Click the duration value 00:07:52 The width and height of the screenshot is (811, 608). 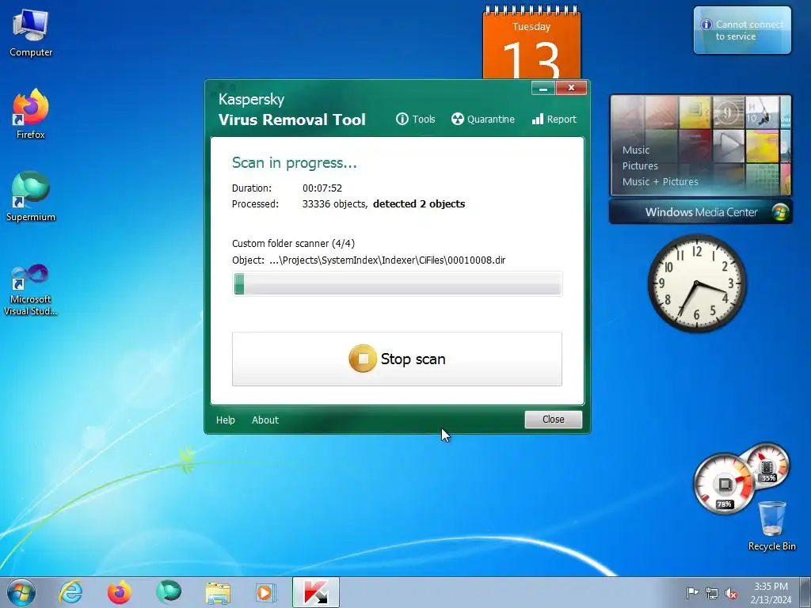[322, 188]
